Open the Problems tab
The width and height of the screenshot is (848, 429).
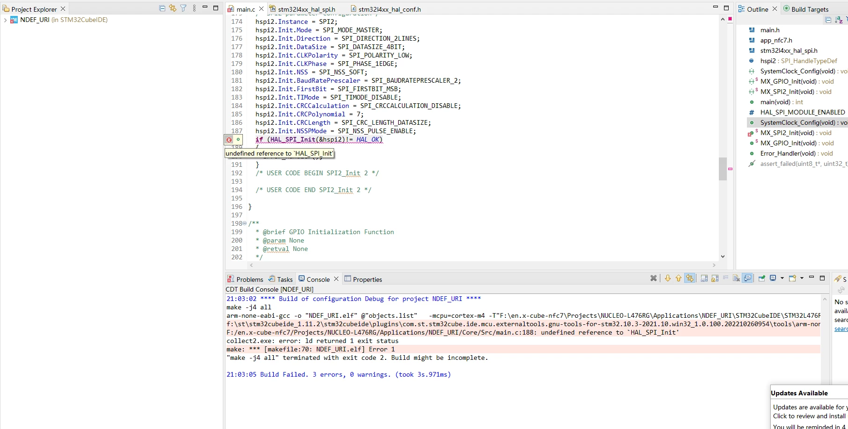pyautogui.click(x=245, y=279)
